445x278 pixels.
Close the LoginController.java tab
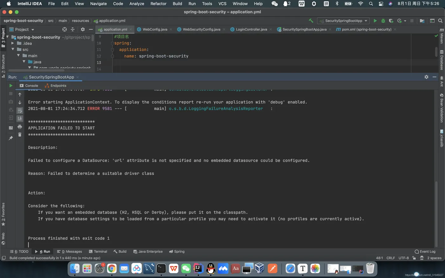click(x=270, y=29)
